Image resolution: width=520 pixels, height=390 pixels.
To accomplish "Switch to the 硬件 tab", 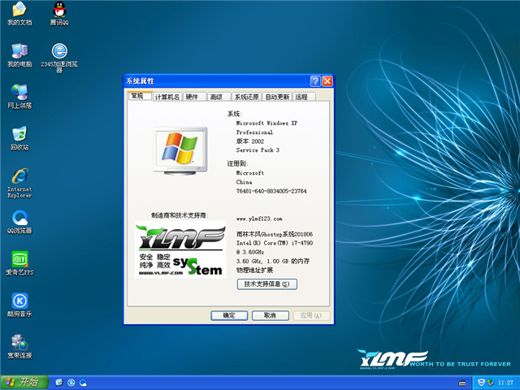I will click(x=192, y=97).
